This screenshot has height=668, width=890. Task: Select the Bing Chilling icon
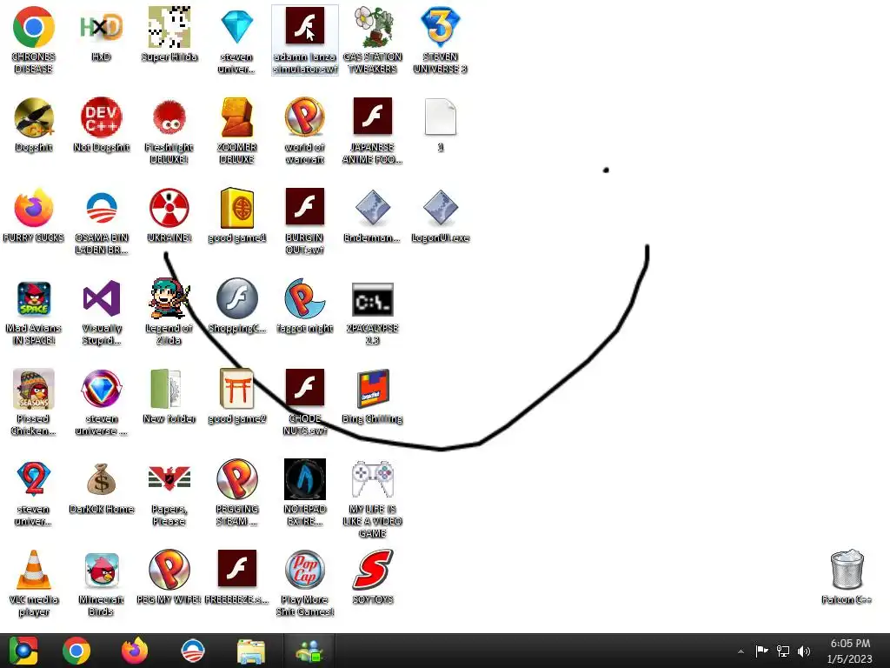coord(372,389)
